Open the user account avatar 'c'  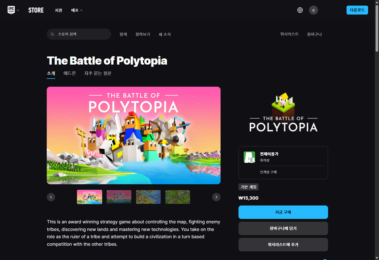(x=314, y=10)
